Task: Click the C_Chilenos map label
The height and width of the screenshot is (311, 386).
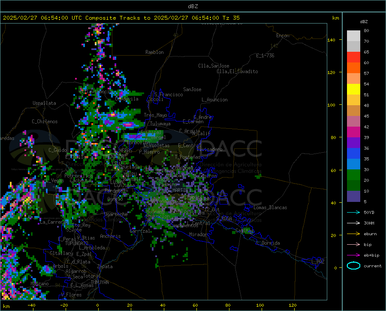Action: click(x=45, y=121)
